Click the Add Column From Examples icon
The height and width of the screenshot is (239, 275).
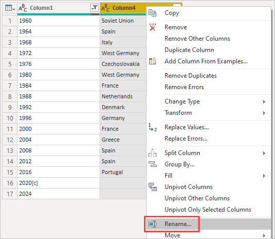pos(152,61)
